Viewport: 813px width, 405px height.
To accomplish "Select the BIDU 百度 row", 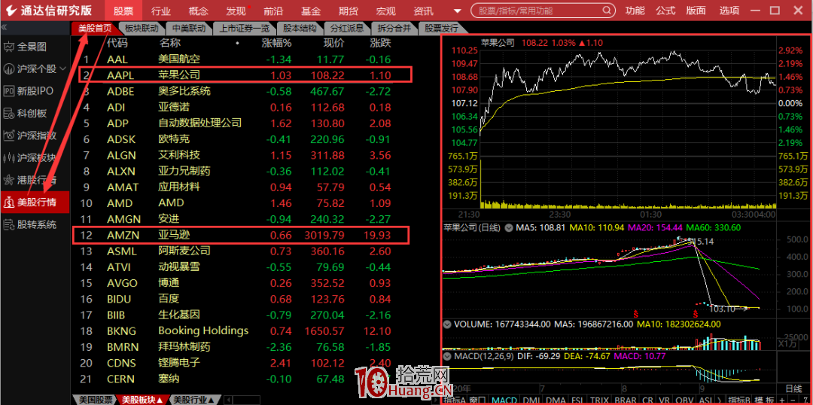I will pyautogui.click(x=257, y=299).
